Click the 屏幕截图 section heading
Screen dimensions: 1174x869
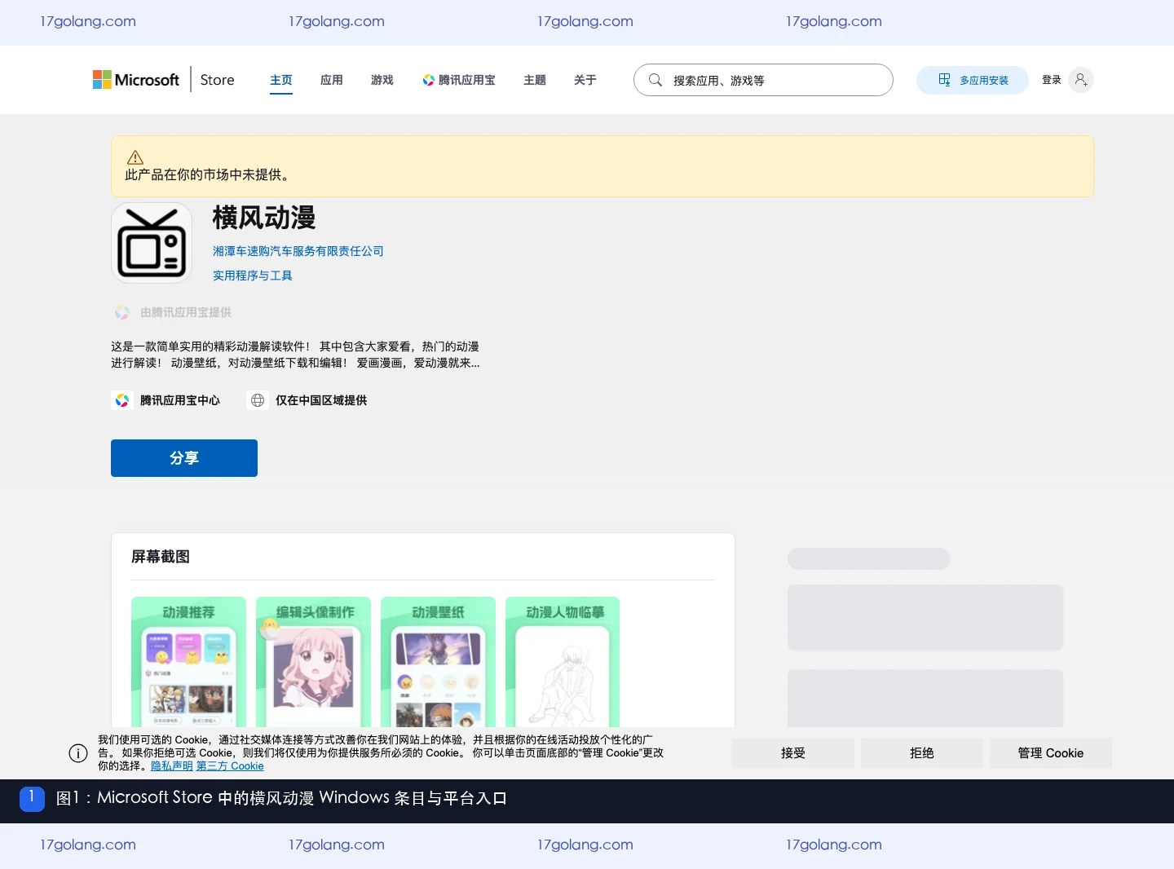pos(161,557)
